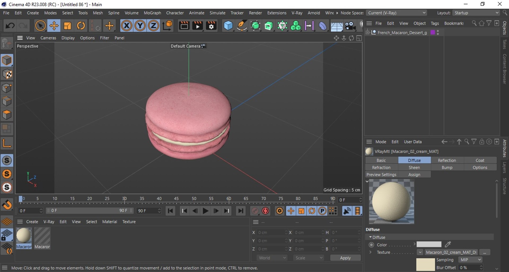
Task: Open Preview Settings
Action: pos(381,175)
